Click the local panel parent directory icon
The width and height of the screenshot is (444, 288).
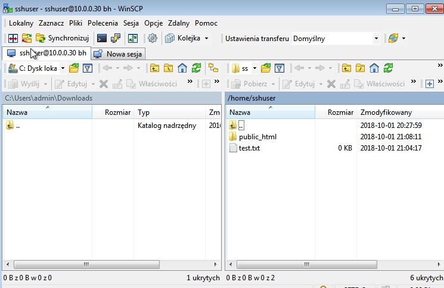154,68
